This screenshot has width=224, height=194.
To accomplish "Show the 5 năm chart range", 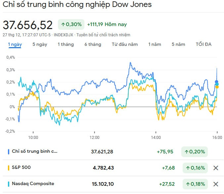I will (x=178, y=45).
